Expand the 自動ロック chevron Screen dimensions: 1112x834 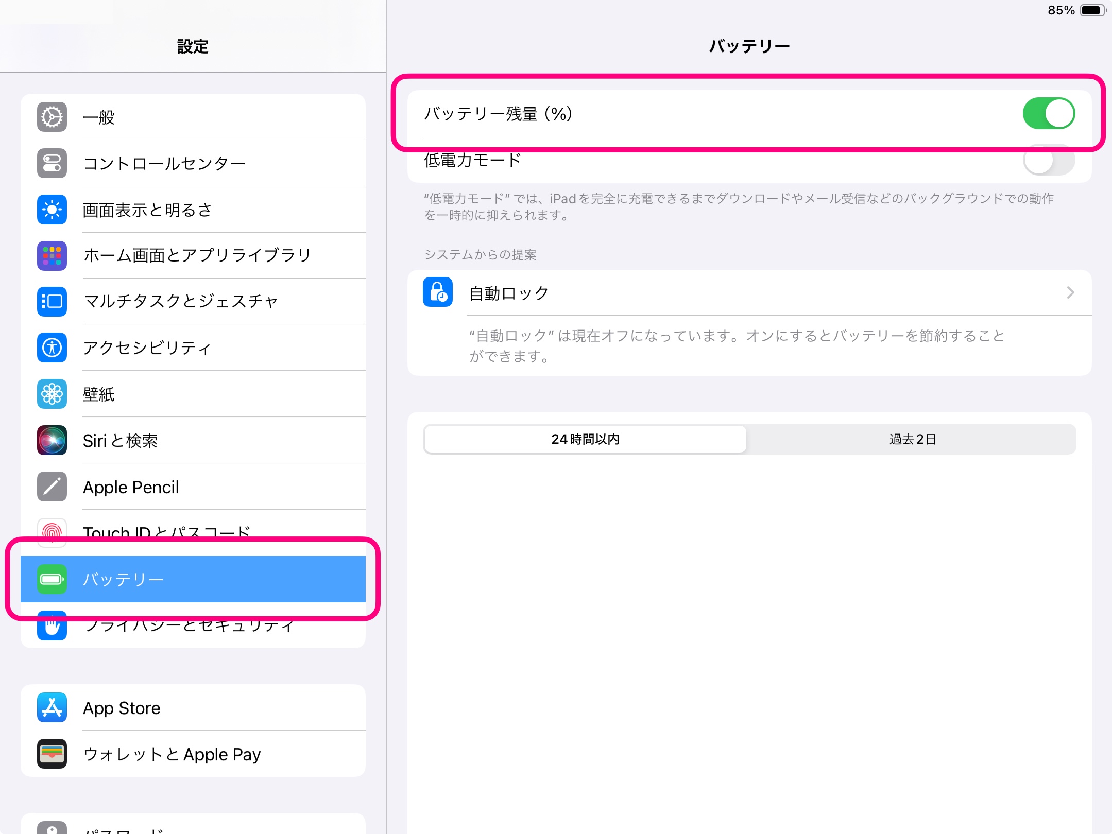(1070, 293)
